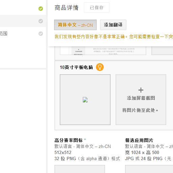Click the 添加屏幕截图 label
Screen dimensions: 173x173
click(141, 98)
